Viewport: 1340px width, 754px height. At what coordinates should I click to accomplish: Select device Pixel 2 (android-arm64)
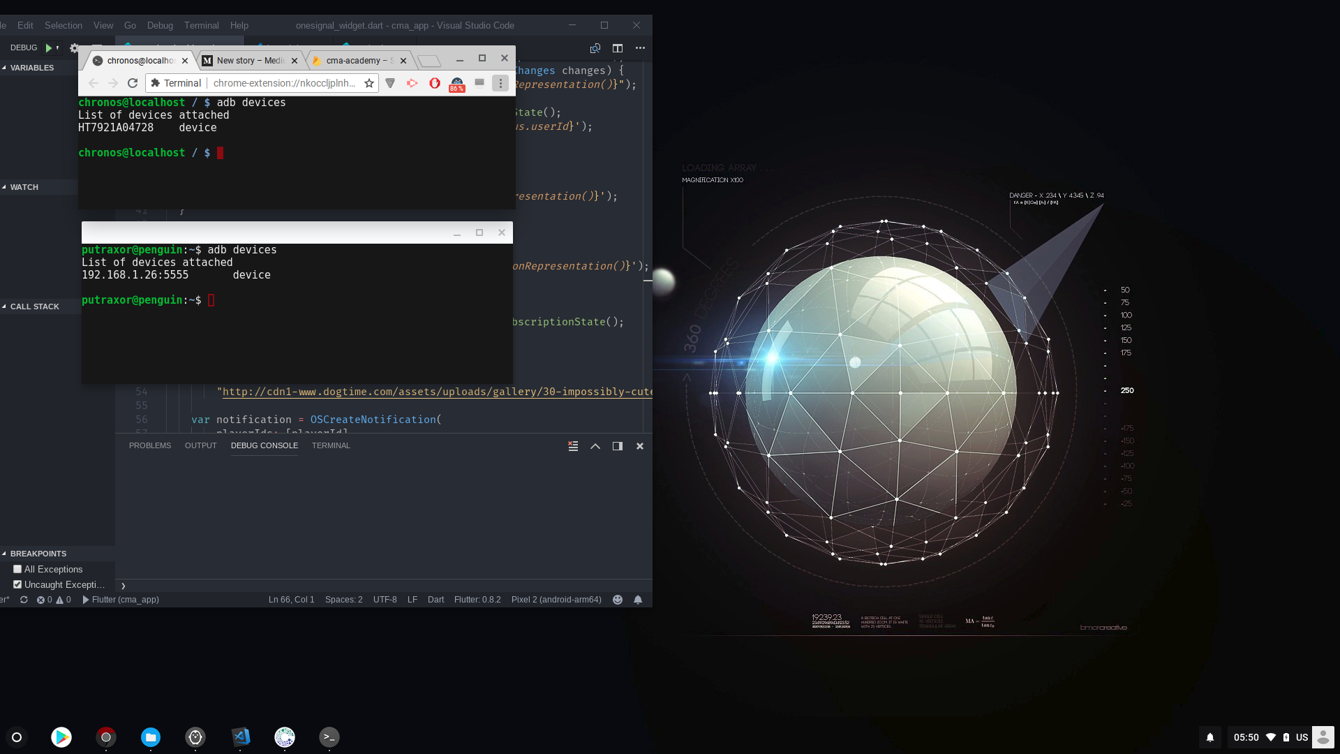pyautogui.click(x=556, y=600)
